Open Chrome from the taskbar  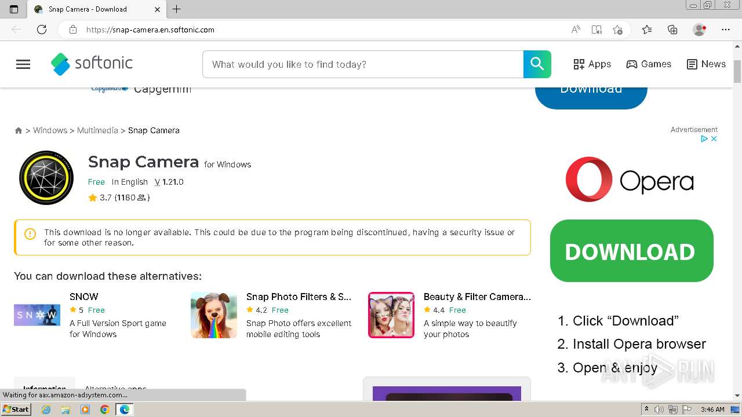click(104, 409)
